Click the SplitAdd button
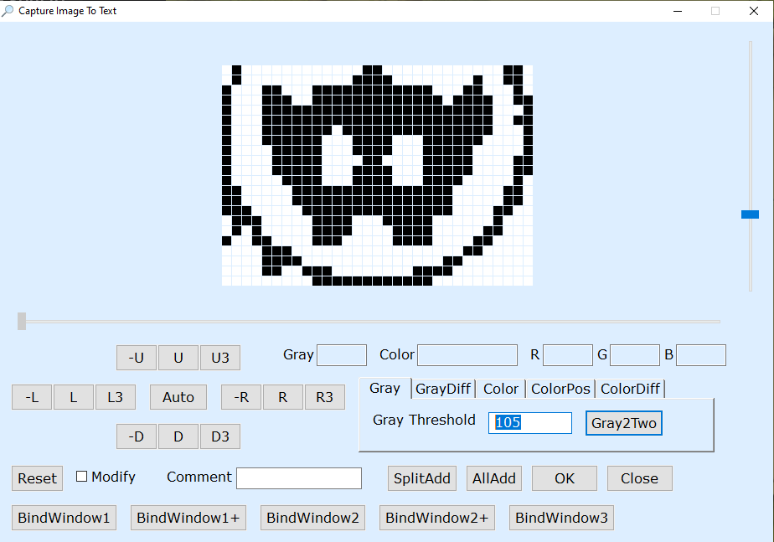This screenshot has height=542, width=774. click(x=422, y=478)
